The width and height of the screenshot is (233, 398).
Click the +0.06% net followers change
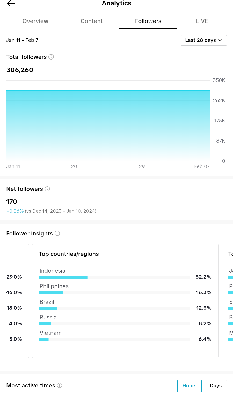pyautogui.click(x=15, y=211)
